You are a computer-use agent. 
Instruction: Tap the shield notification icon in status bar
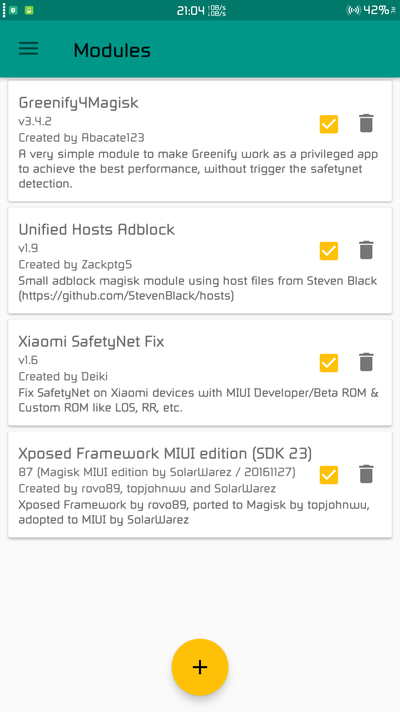(13, 10)
